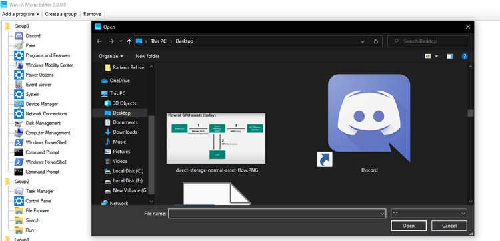Screen dimensions: 500x241
Task: Toggle the preview pane icon
Action: (x=450, y=57)
